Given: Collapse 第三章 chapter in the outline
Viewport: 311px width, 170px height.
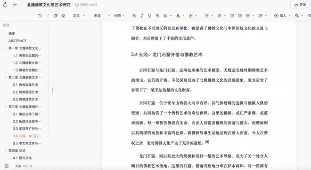Looking at the screenshot, I should click(6, 107).
